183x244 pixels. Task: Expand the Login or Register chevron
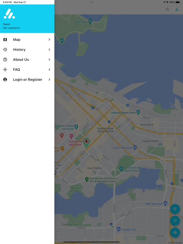click(x=49, y=79)
